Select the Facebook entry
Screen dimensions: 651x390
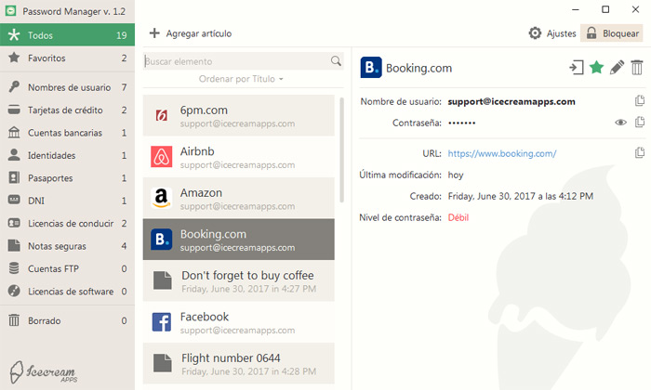pyautogui.click(x=239, y=322)
